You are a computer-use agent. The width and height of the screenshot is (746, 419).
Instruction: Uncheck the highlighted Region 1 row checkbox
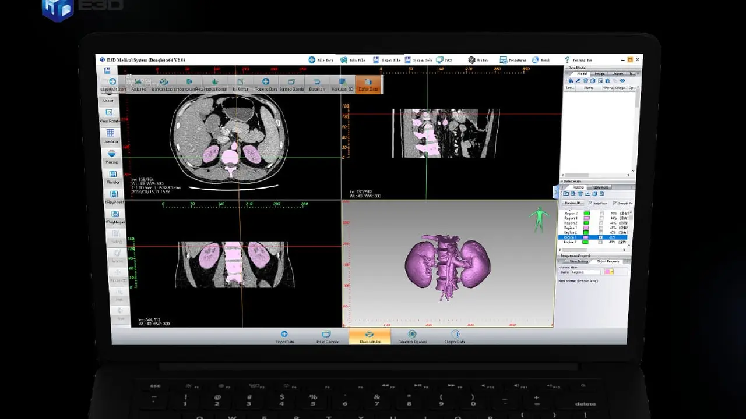click(x=601, y=237)
